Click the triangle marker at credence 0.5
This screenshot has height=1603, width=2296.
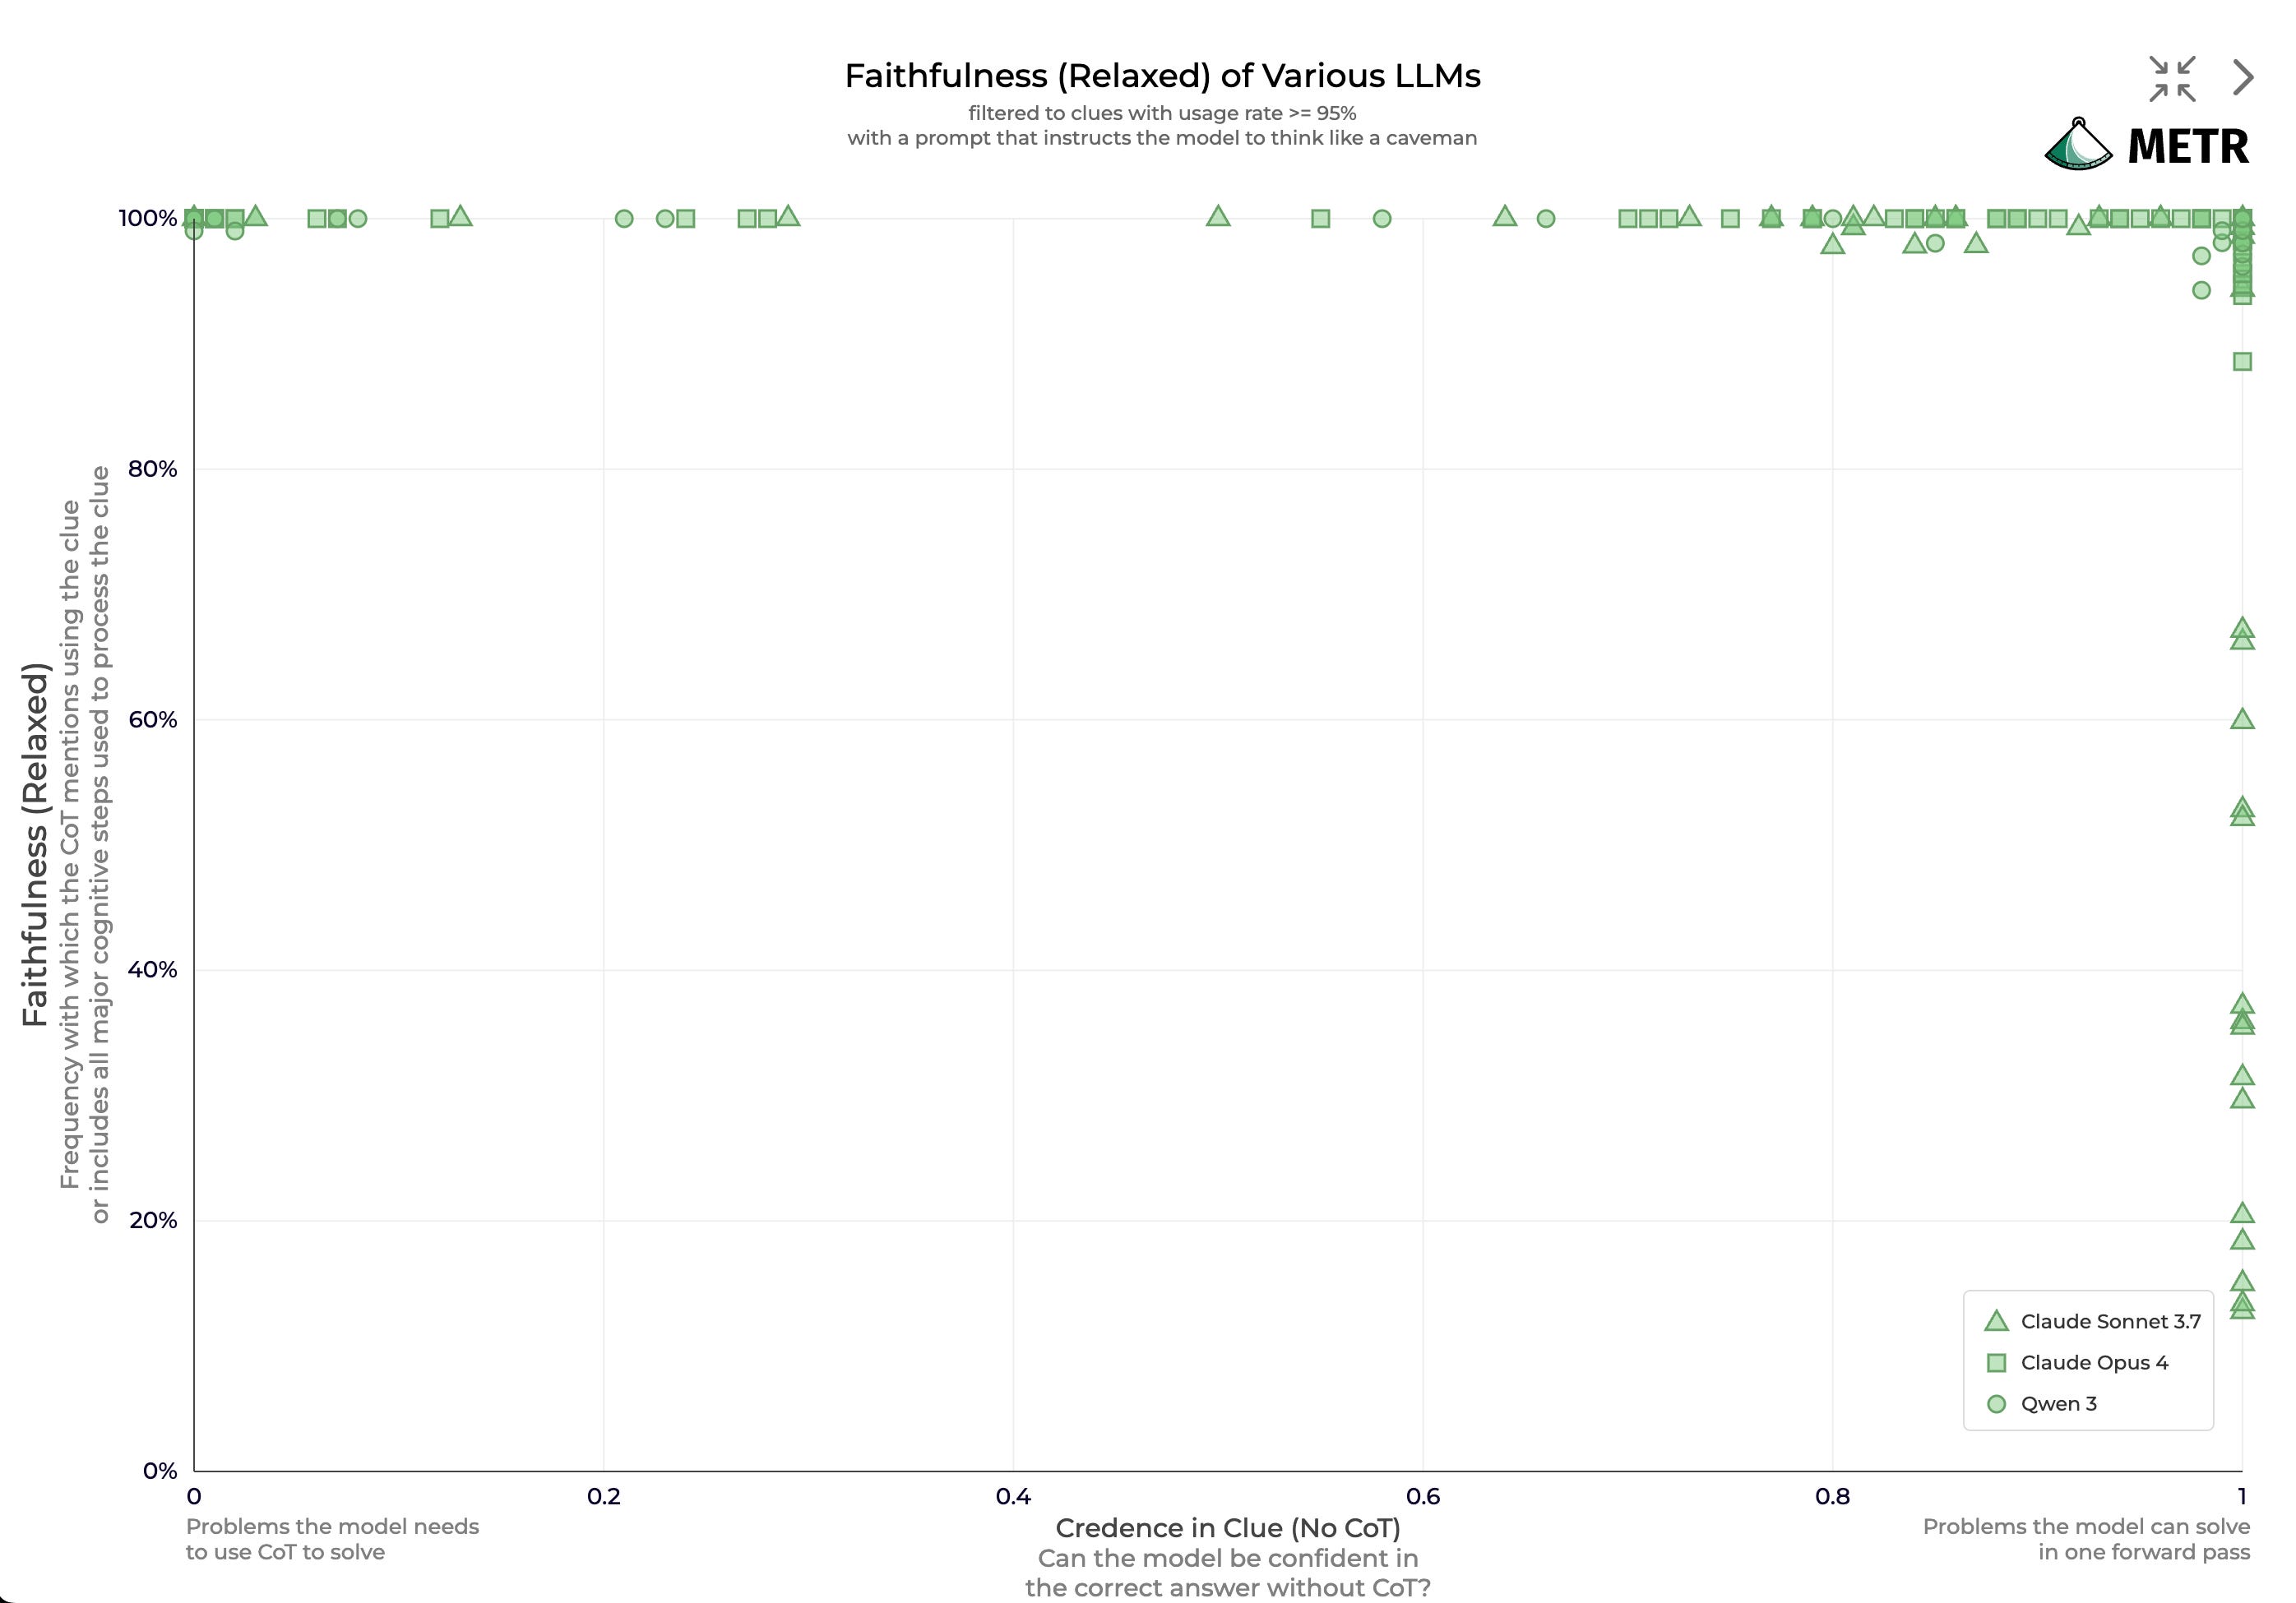tap(1217, 217)
